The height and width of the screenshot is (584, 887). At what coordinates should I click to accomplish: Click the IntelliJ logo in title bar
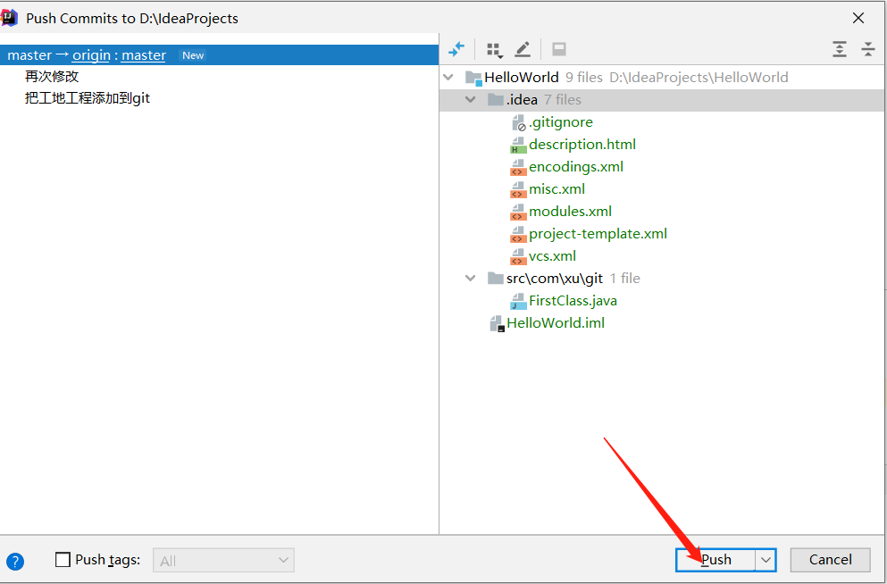[x=10, y=18]
